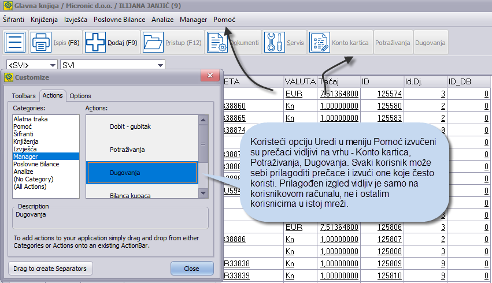The image size is (492, 283).
Task: Click the hamburger list icon in toolbar
Action: 15,42
